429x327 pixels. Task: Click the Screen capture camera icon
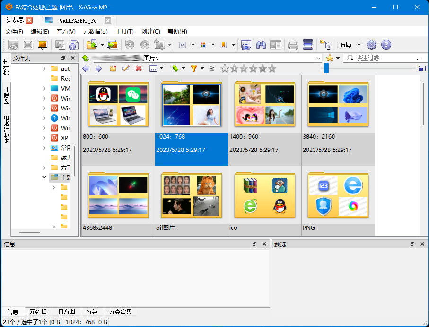tap(246, 45)
